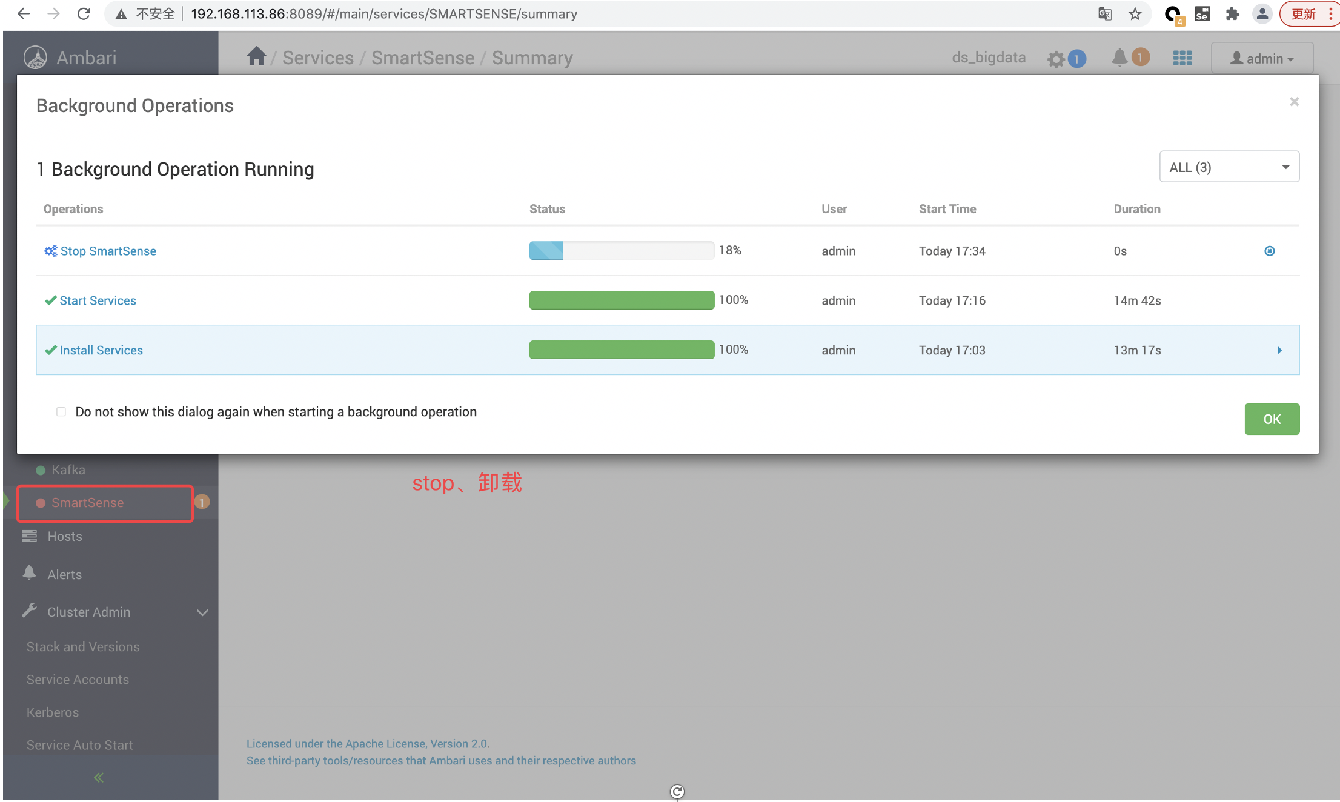This screenshot has width=1340, height=802.
Task: Open the Stop SmartSense operation link
Action: coord(108,251)
